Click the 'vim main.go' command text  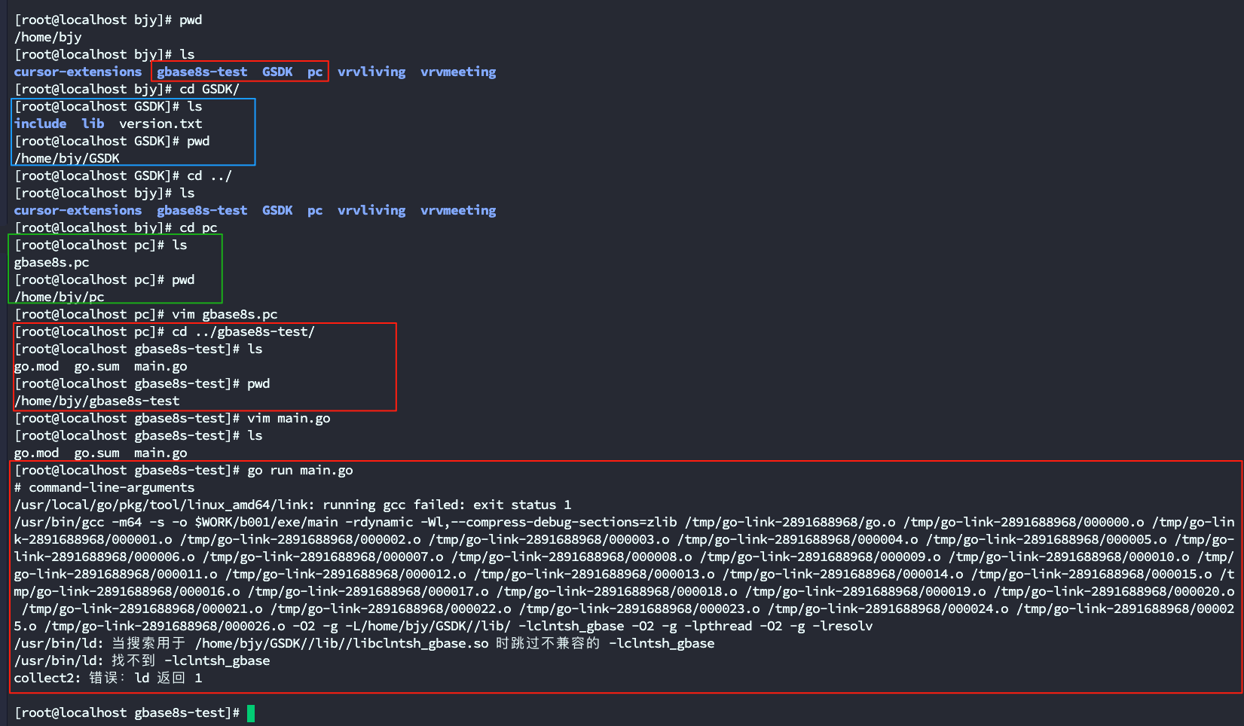point(289,418)
